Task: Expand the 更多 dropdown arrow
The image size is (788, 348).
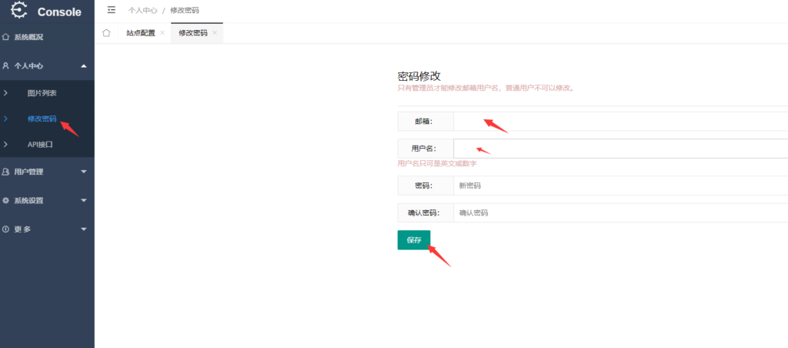Action: [83, 229]
